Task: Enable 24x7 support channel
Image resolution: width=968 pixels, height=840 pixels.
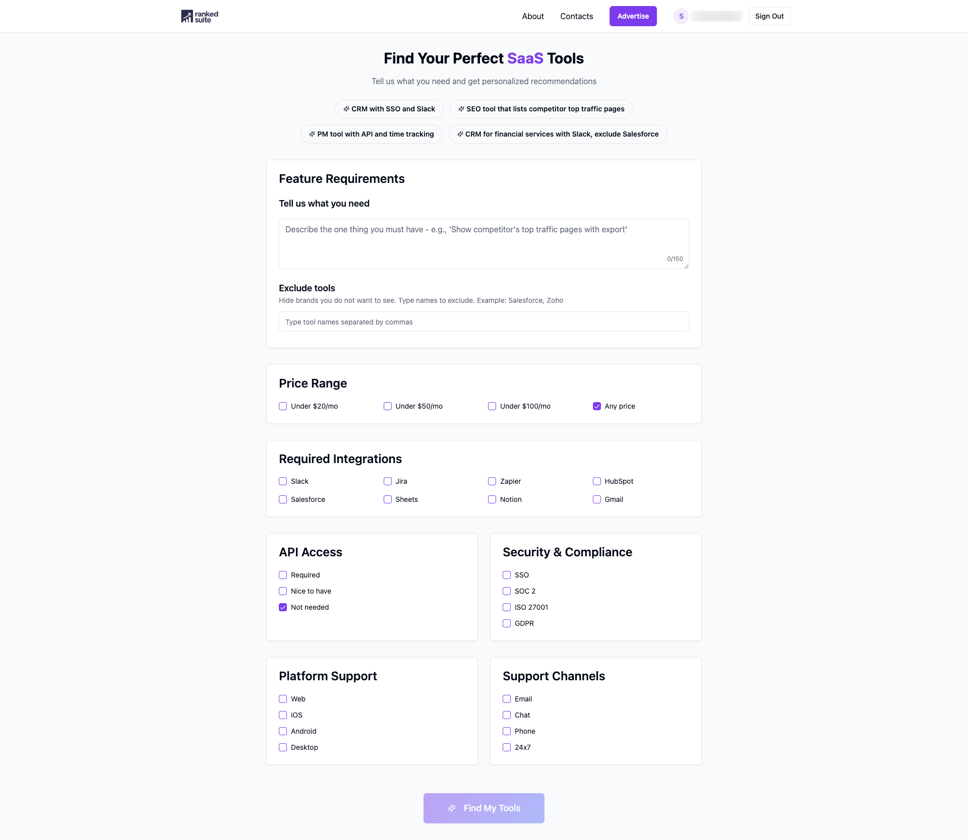Action: tap(507, 747)
